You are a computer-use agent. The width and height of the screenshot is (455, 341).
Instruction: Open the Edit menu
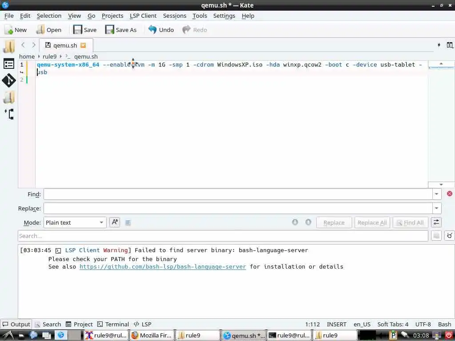25,16
